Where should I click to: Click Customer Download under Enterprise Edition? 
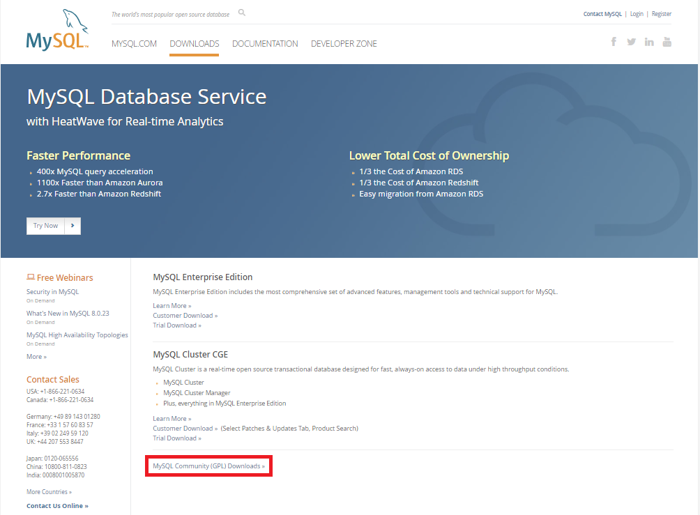point(185,316)
